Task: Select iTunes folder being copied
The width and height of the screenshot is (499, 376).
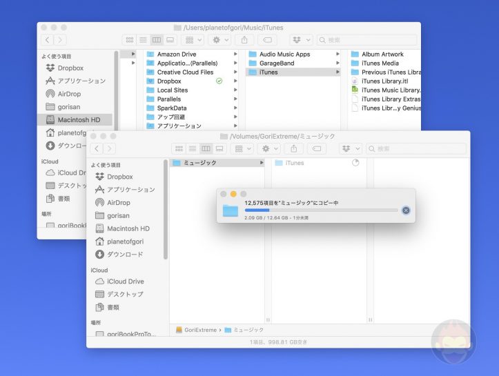Action: (289, 163)
